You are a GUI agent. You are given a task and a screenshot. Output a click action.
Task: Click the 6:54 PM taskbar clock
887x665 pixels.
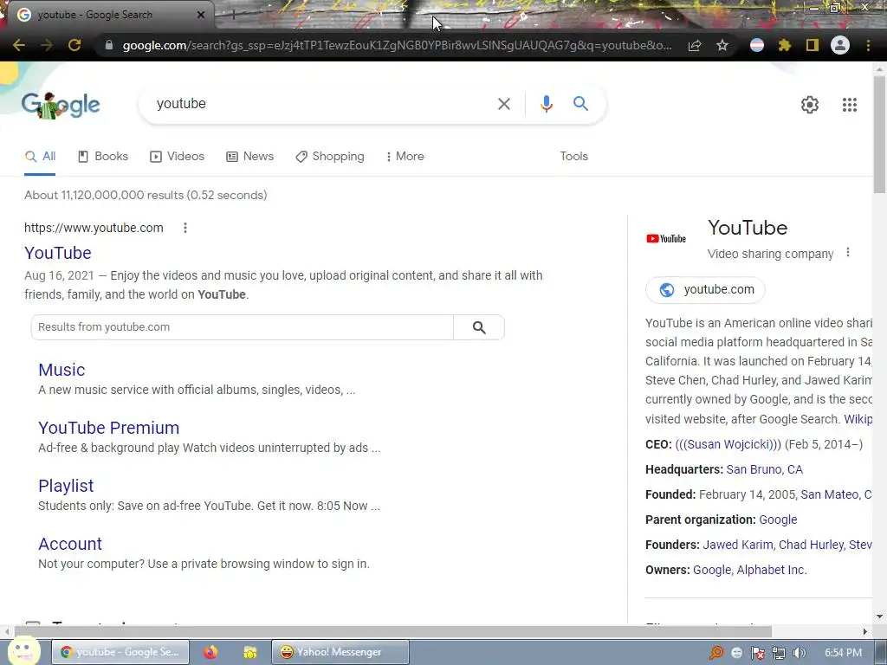coord(843,653)
